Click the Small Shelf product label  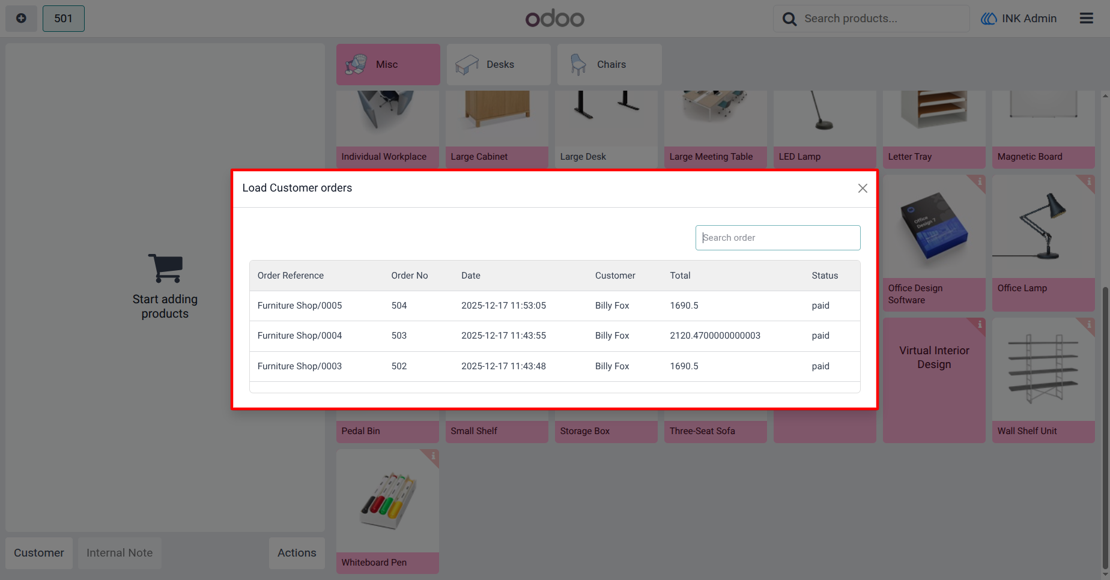tap(474, 431)
